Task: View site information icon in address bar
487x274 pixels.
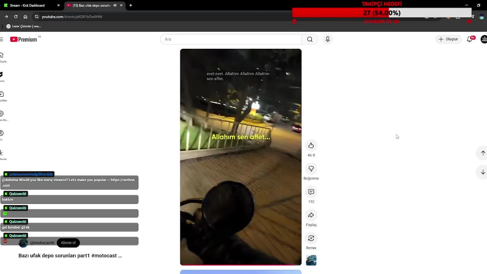Action: [x=37, y=17]
